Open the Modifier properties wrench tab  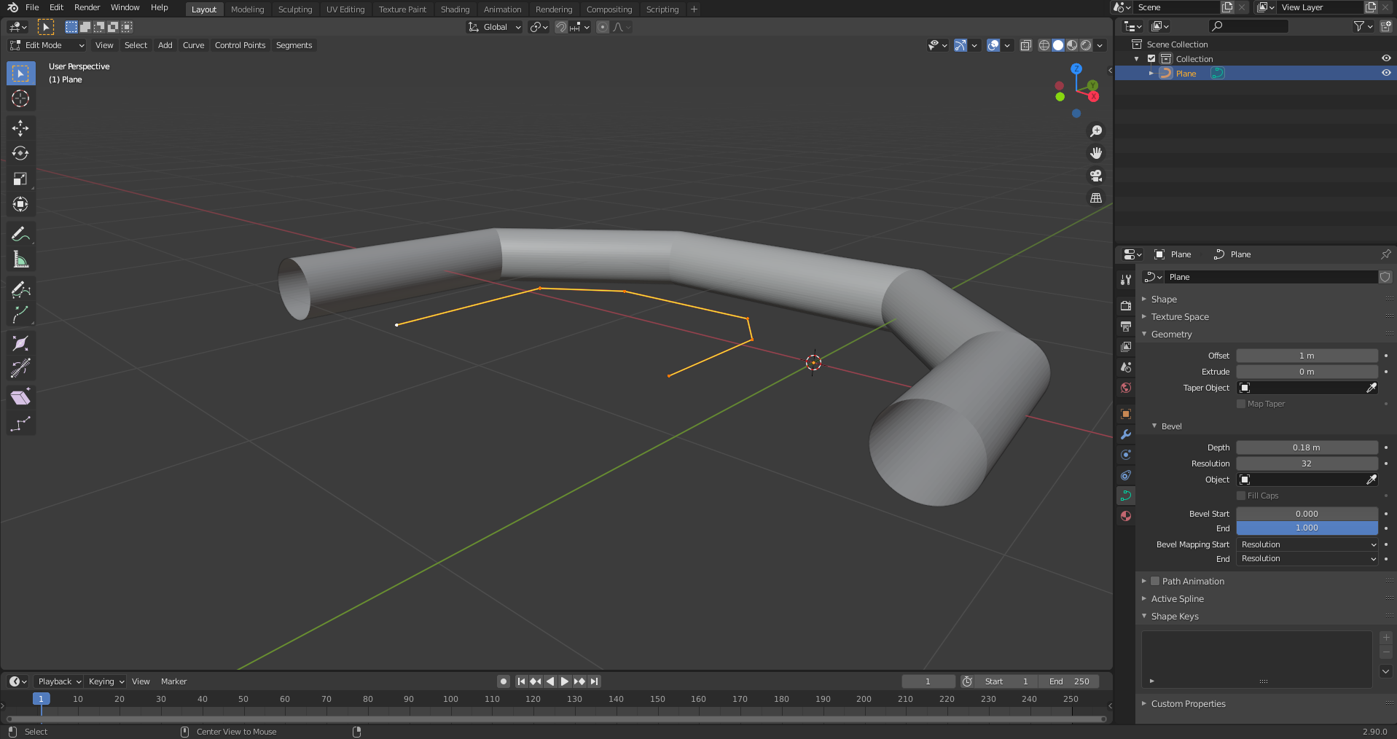pos(1126,434)
